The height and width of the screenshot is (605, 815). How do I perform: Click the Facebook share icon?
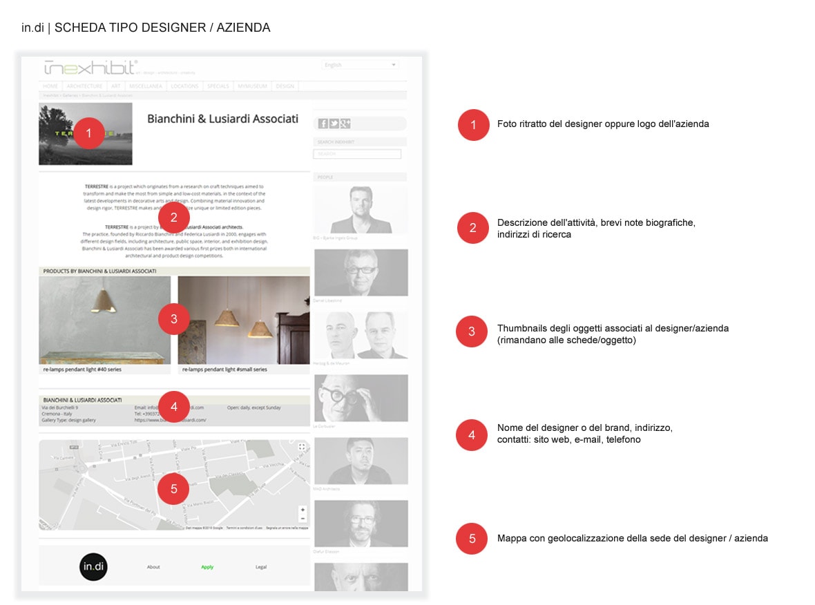323,124
